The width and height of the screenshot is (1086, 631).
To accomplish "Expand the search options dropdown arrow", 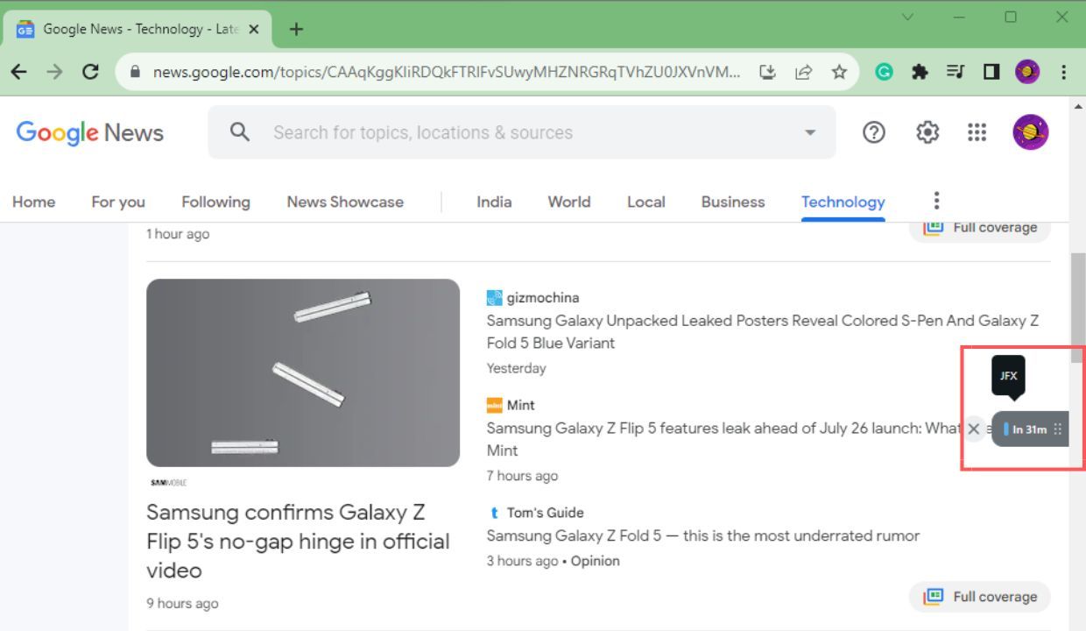I will (x=809, y=132).
